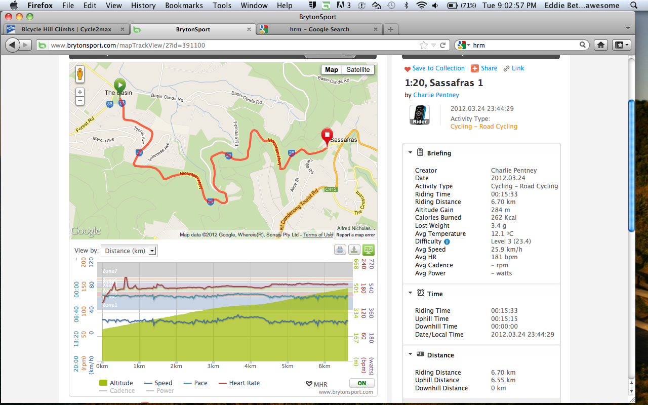The width and height of the screenshot is (648, 405).
Task: Zoom in on the map
Action: 80,92
